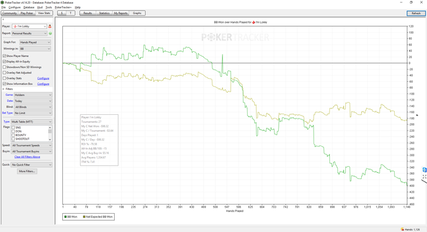427x232 pixels.
Task: Click Configure link next to Show Information Box
Action: pyautogui.click(x=43, y=84)
